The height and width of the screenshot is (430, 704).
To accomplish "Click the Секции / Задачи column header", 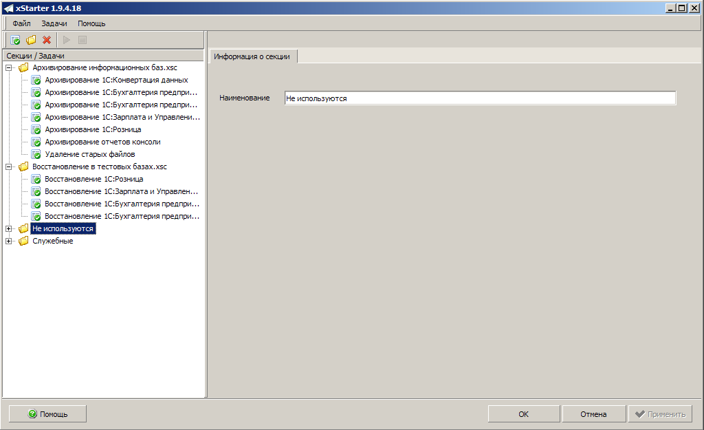I will pyautogui.click(x=103, y=56).
